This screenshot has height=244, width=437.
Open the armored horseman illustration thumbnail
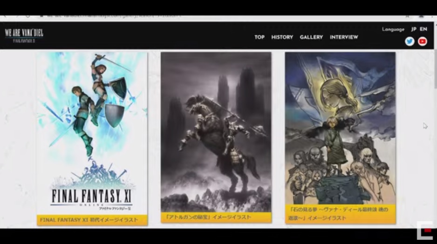coord(216,132)
